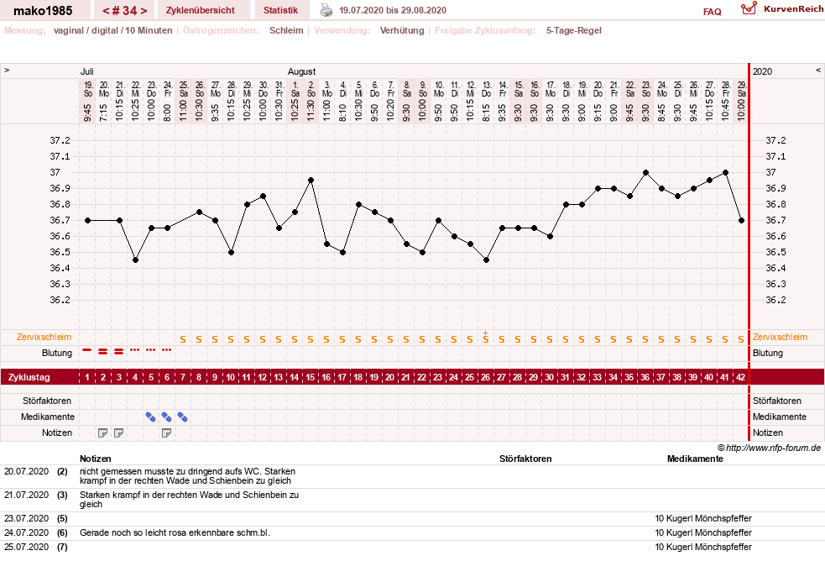Click the temperature point on day 36
The height and width of the screenshot is (582, 825).
coord(645,173)
